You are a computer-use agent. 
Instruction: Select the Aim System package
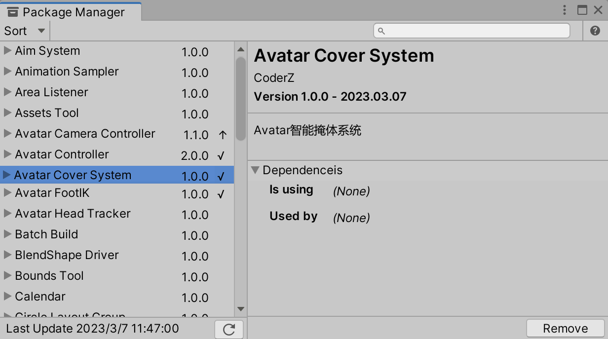117,51
